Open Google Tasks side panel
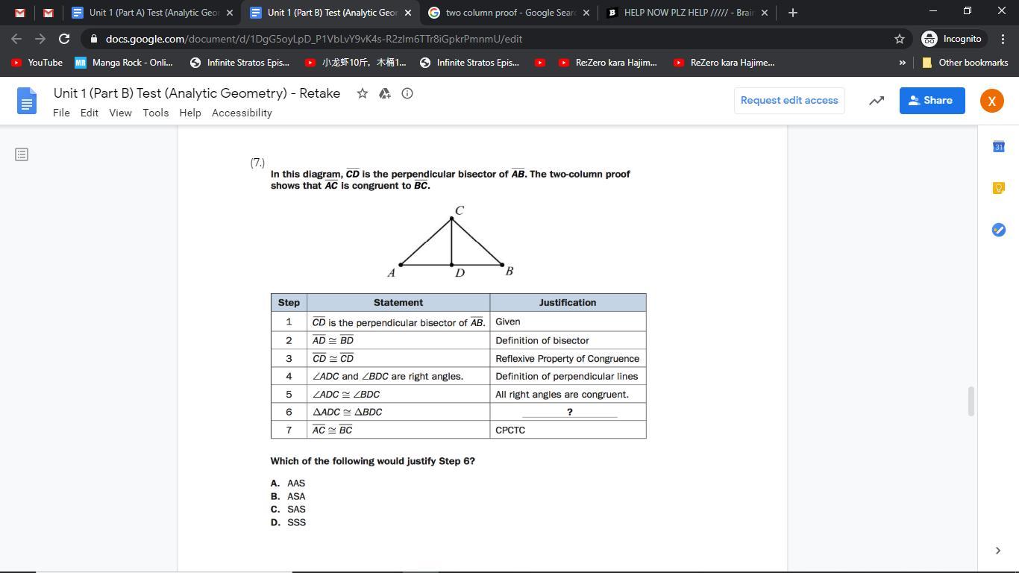Viewport: 1019px width, 573px height. 999,230
